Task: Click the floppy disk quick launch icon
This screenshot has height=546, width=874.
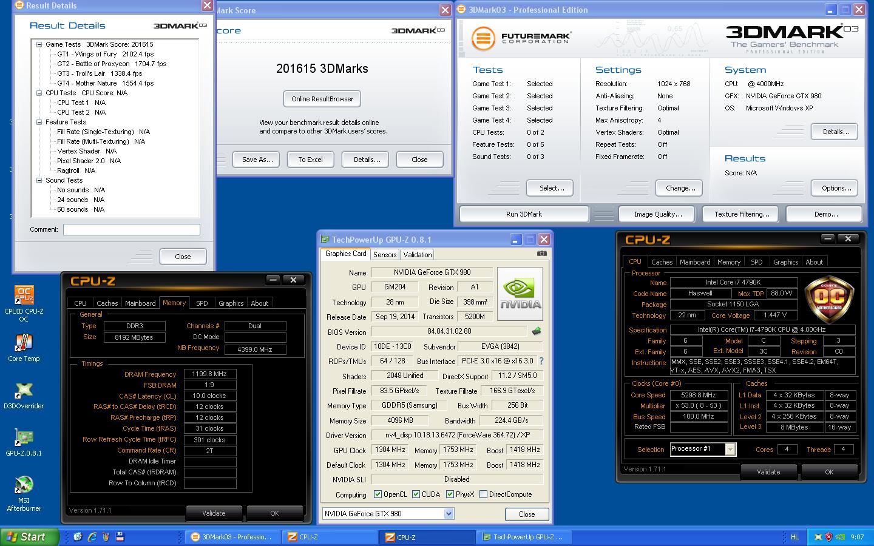Action: (x=120, y=537)
